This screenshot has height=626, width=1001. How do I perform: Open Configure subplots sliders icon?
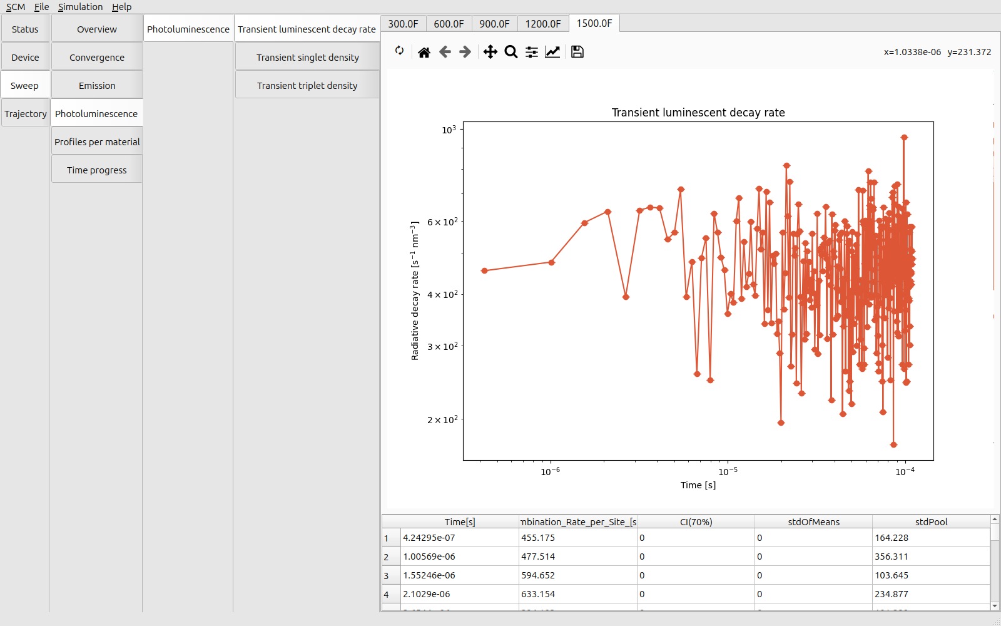pos(532,52)
